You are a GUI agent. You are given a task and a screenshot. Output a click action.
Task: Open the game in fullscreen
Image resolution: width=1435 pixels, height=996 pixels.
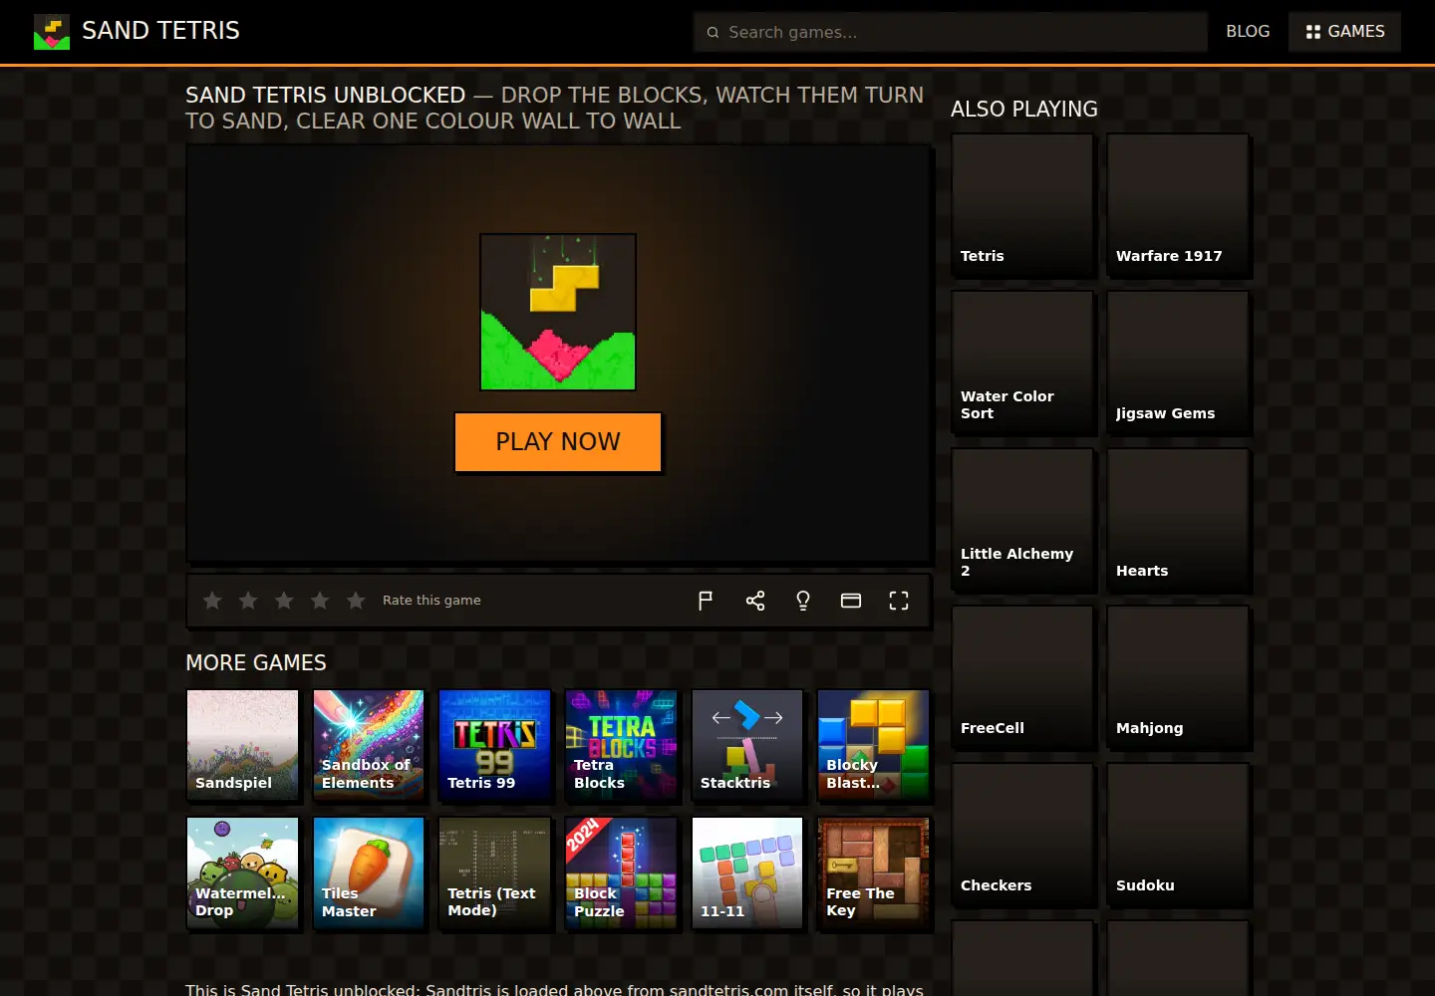[899, 601]
